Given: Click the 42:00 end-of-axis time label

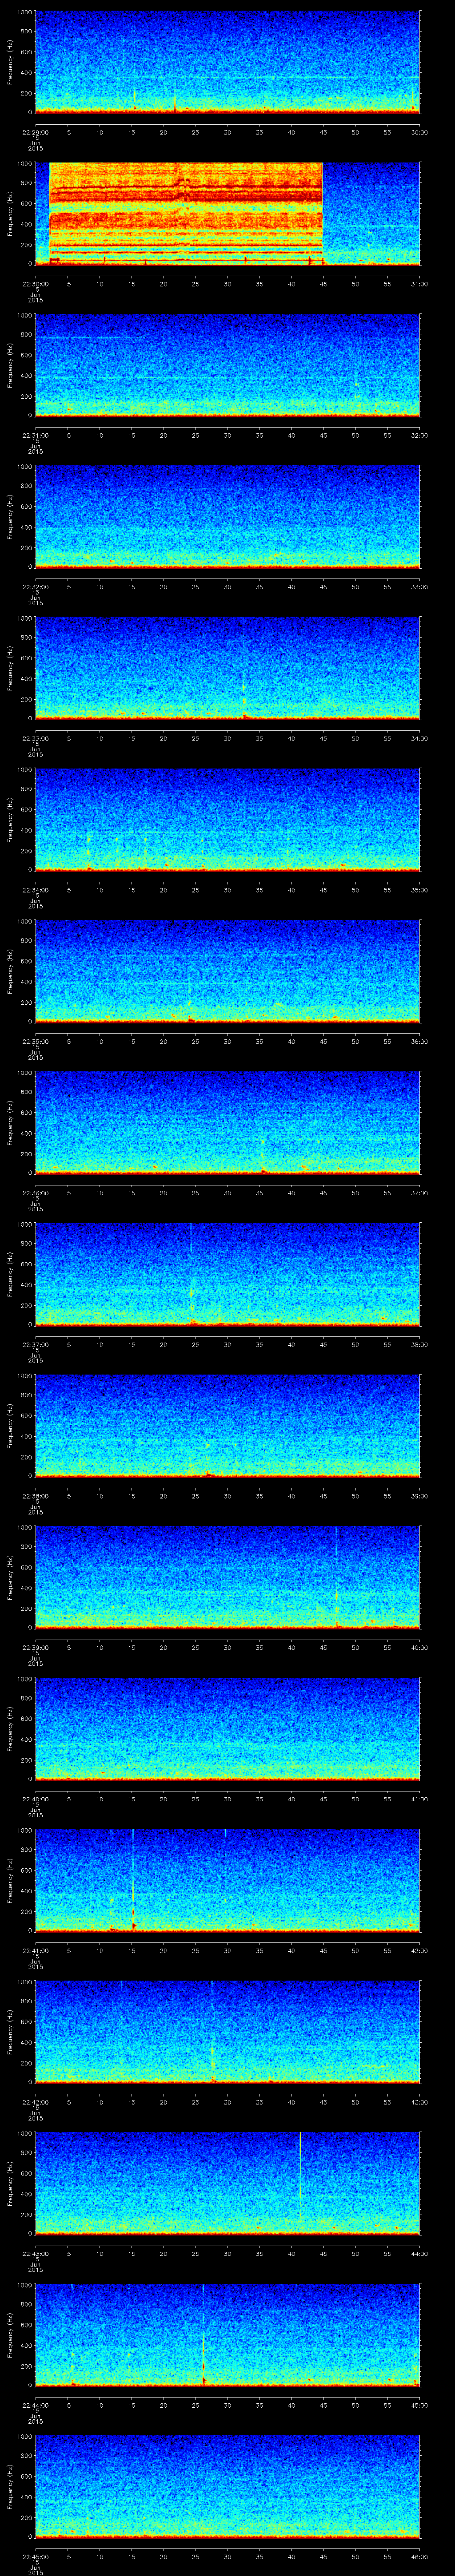Looking at the screenshot, I should coord(419,1950).
